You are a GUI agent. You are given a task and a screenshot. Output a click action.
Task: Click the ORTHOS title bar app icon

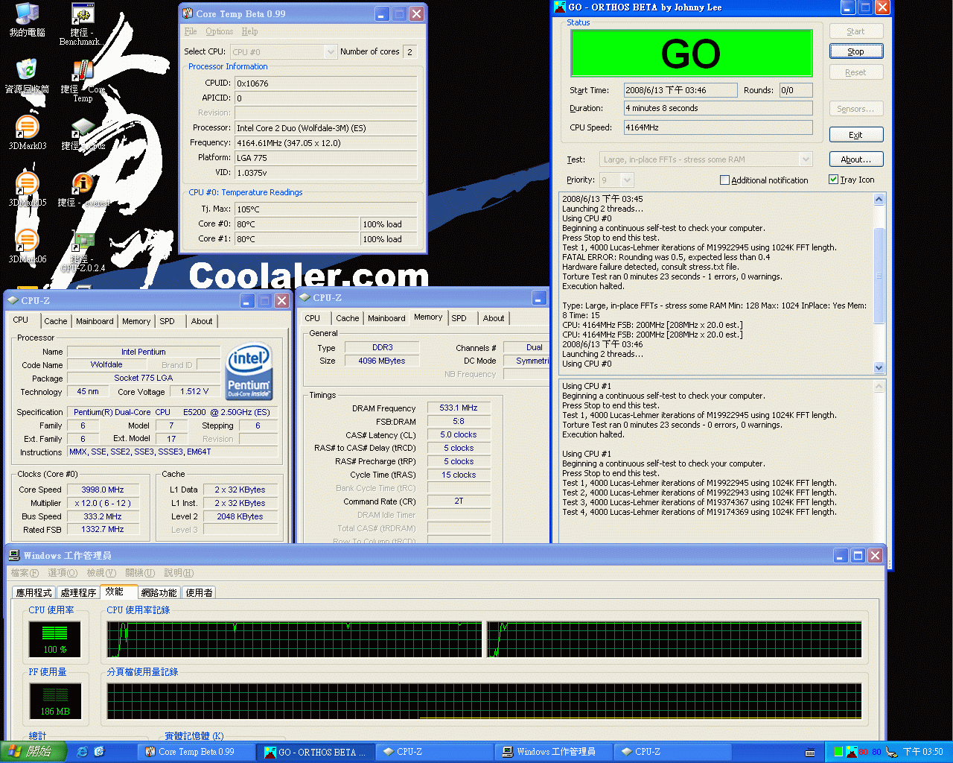point(561,7)
